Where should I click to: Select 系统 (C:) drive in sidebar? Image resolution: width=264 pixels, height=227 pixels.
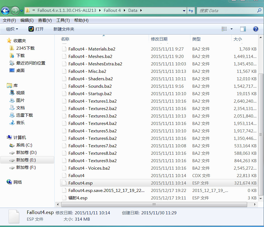[x=24, y=145]
